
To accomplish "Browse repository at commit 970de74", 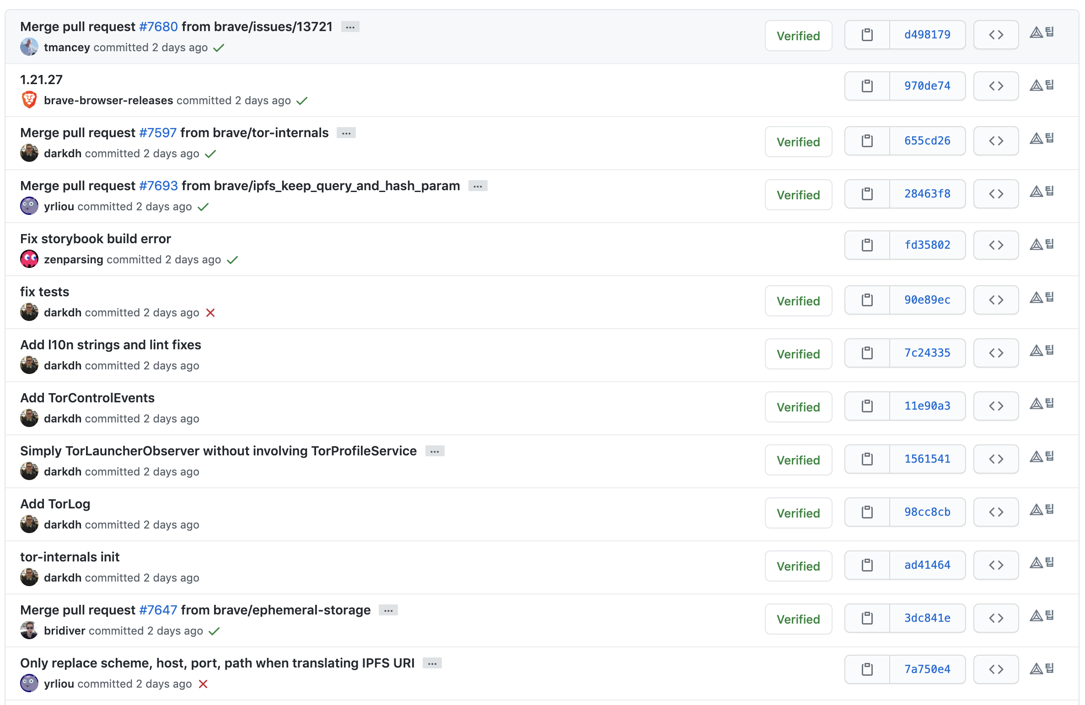I will pyautogui.click(x=996, y=86).
